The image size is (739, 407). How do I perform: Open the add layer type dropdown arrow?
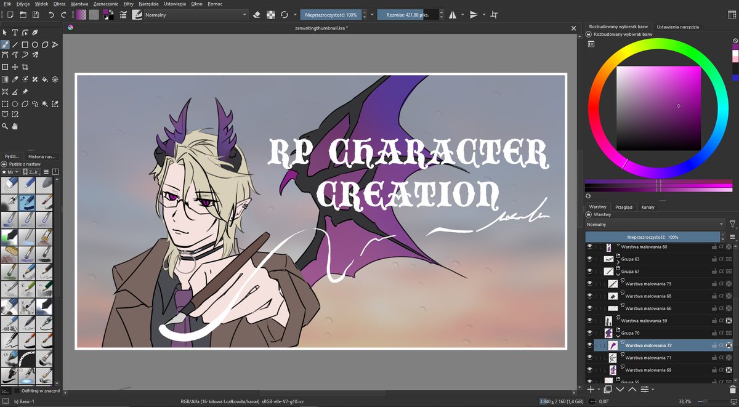(x=599, y=389)
